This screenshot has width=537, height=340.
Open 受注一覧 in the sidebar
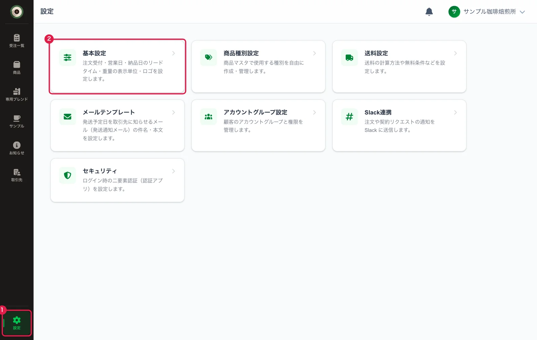pos(16,41)
